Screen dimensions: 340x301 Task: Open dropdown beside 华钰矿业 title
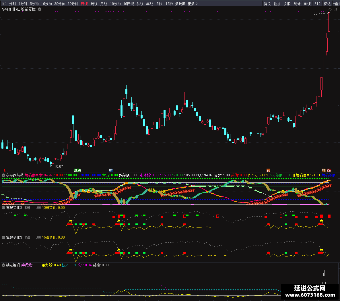(x=40, y=9)
